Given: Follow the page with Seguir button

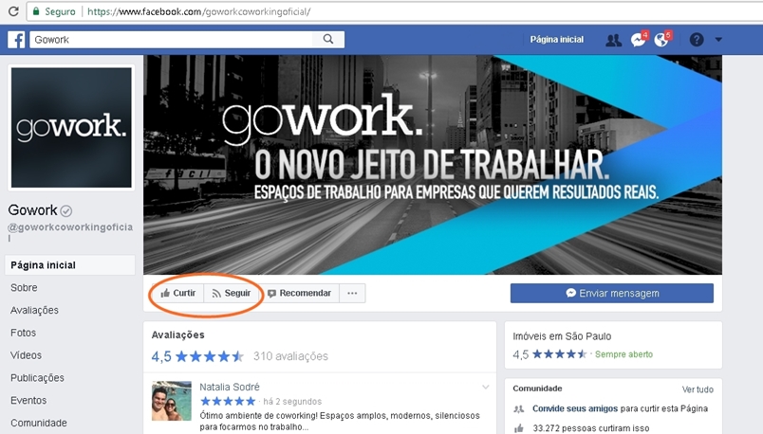Looking at the screenshot, I should 232,293.
